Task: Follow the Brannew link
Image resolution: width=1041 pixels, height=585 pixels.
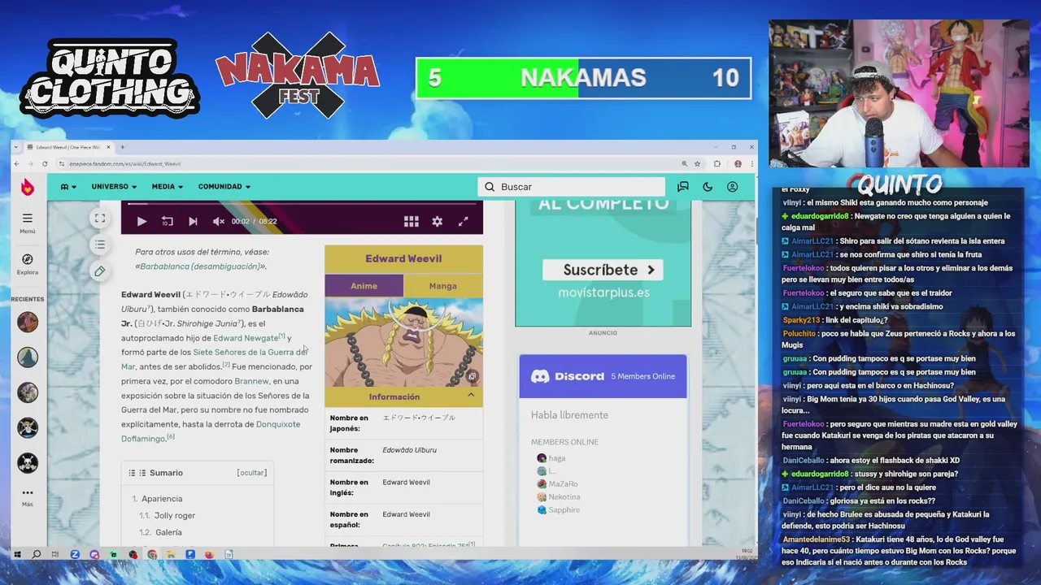Action: 251,381
